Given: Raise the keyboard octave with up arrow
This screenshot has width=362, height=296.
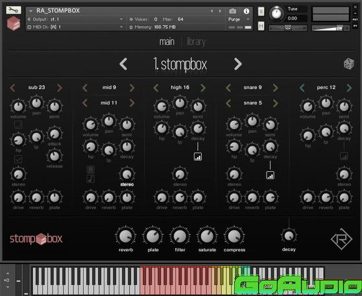Looking at the screenshot, I should [7, 273].
